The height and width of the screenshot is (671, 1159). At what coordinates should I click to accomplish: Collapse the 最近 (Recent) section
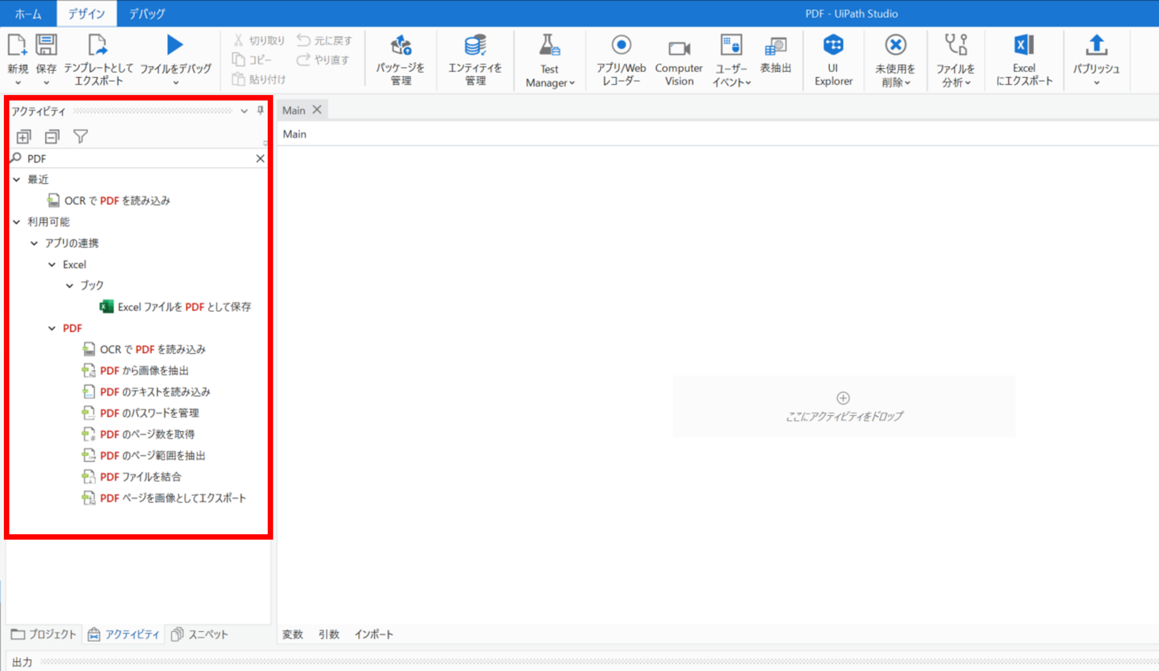click(16, 179)
